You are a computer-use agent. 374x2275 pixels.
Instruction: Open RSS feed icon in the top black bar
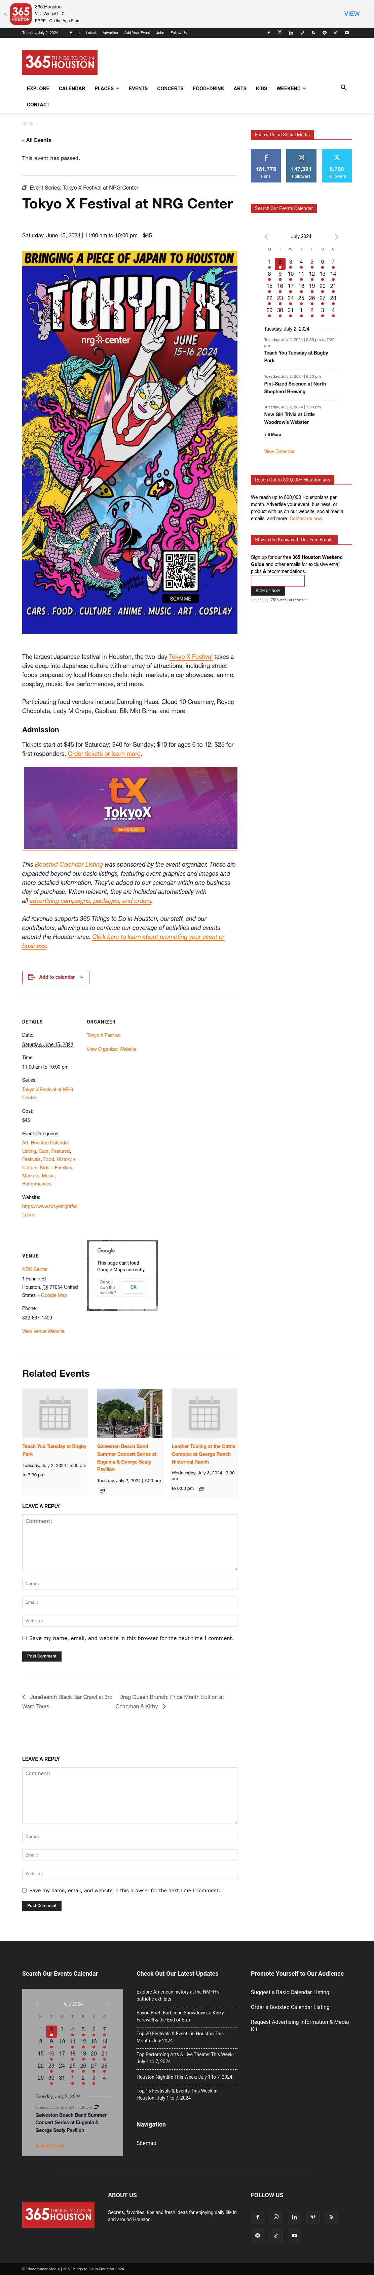[313, 33]
